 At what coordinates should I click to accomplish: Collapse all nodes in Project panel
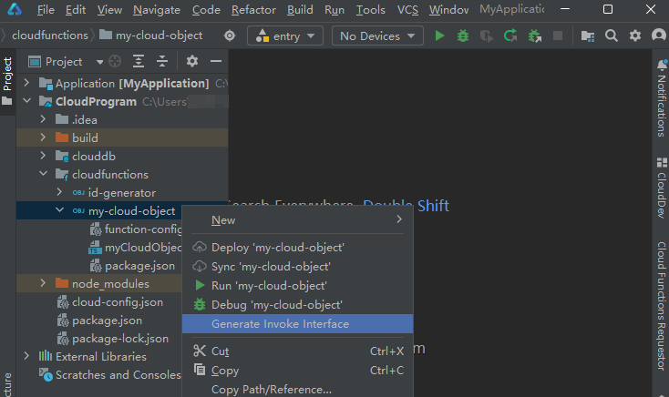[x=162, y=62]
